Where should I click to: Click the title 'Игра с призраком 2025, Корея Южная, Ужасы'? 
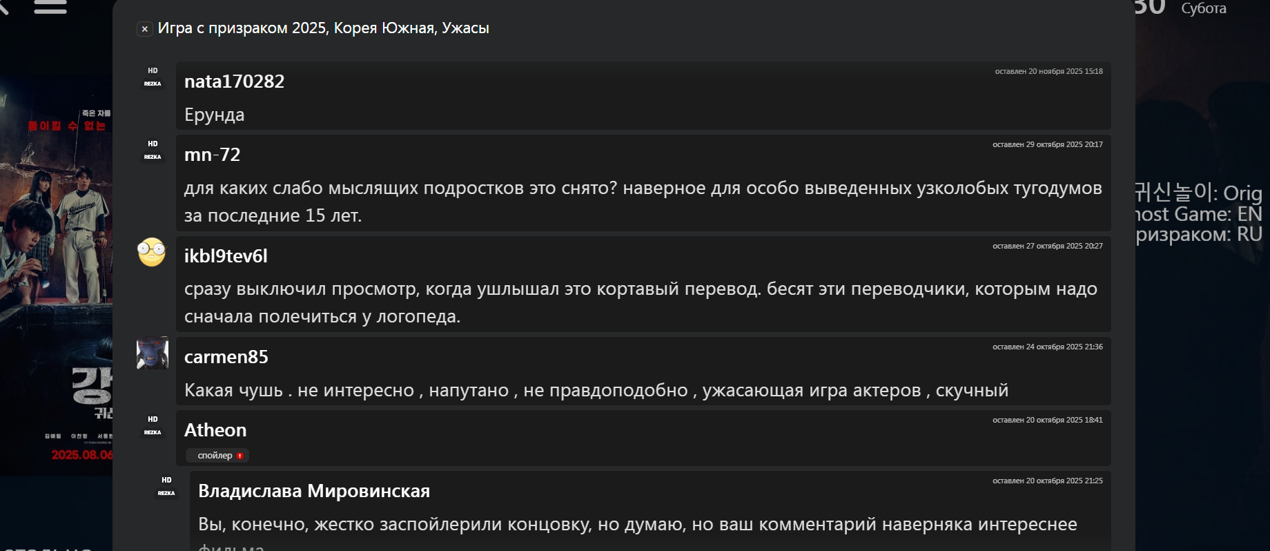pyautogui.click(x=324, y=28)
